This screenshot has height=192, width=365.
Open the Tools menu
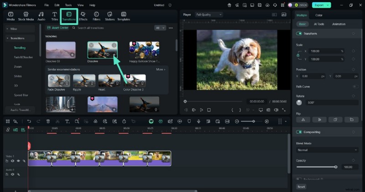click(68, 5)
